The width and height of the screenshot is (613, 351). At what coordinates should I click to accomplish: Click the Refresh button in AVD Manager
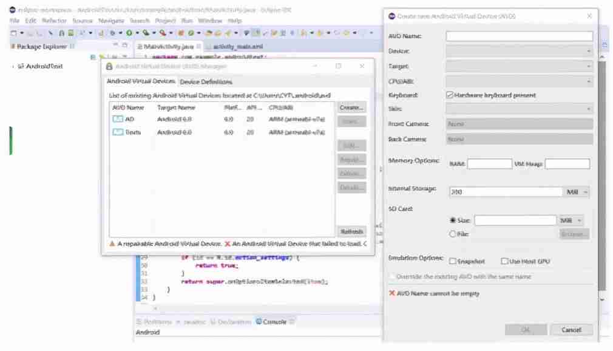351,231
